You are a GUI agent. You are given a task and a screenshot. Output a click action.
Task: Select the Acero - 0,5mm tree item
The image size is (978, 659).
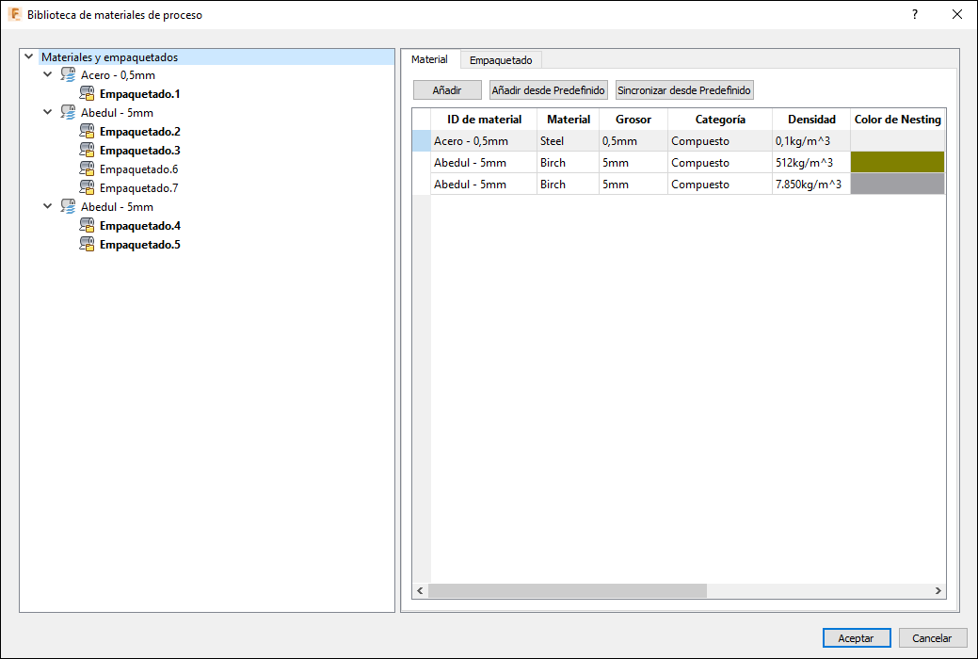pos(118,75)
